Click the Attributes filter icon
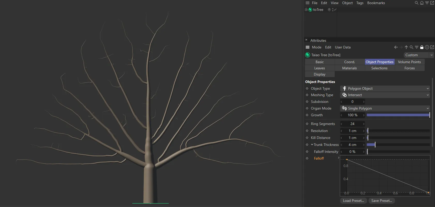Viewport: 435px width, 207px height. [x=417, y=47]
